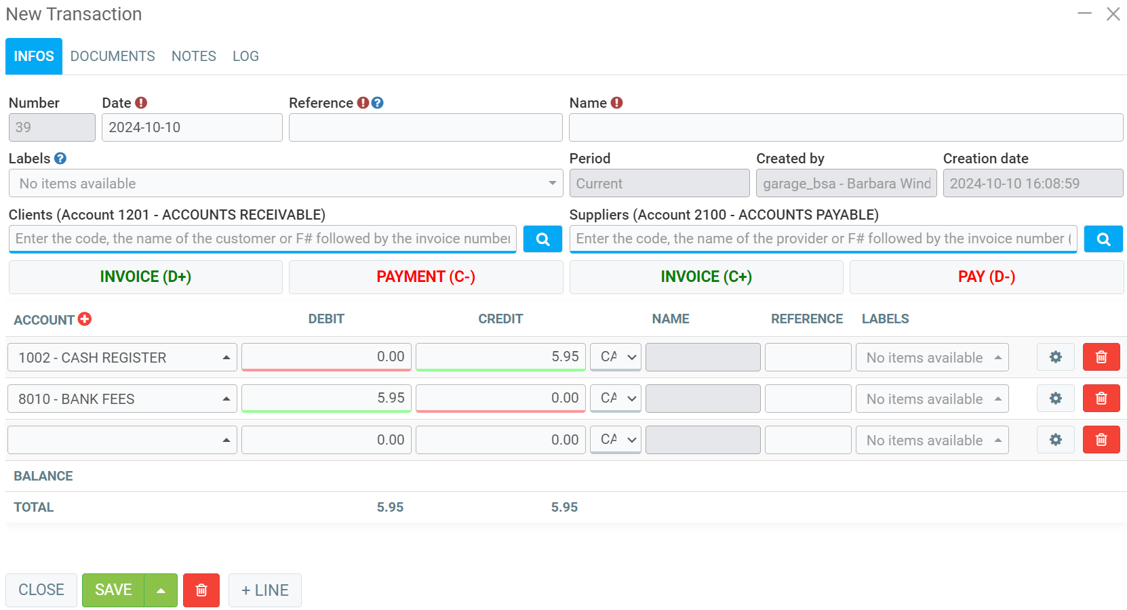Click the help icon beside Labels
The width and height of the screenshot is (1127, 610).
60,159
